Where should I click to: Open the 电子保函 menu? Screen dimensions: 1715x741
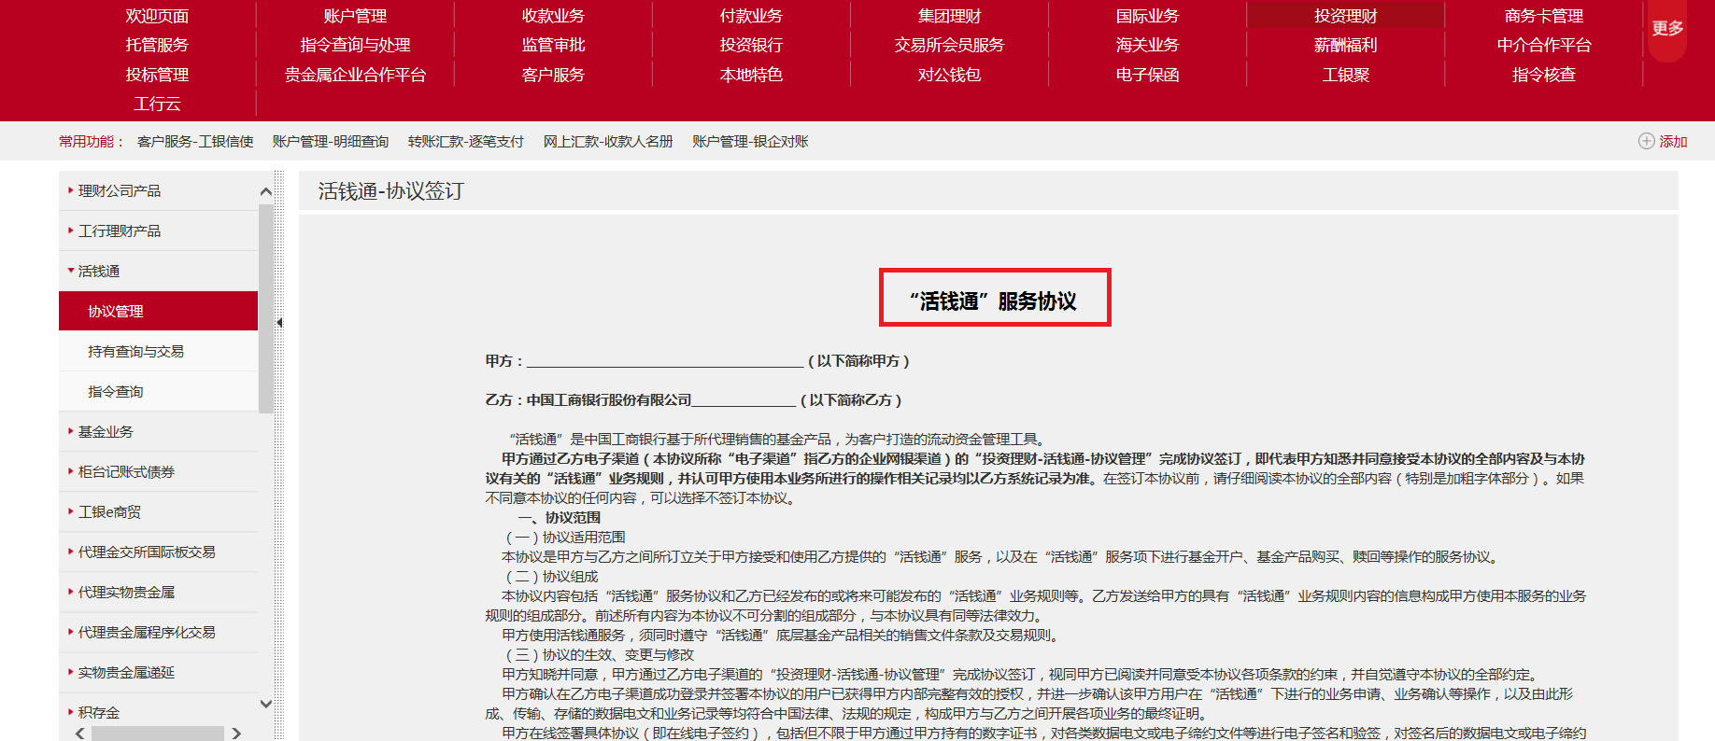[x=1147, y=75]
